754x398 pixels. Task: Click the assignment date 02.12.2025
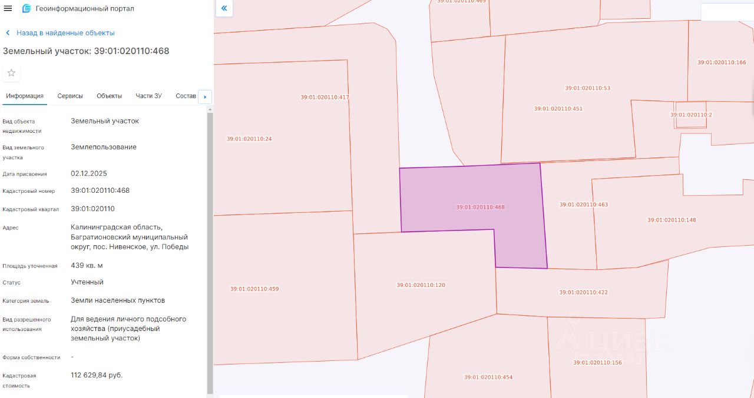click(89, 173)
